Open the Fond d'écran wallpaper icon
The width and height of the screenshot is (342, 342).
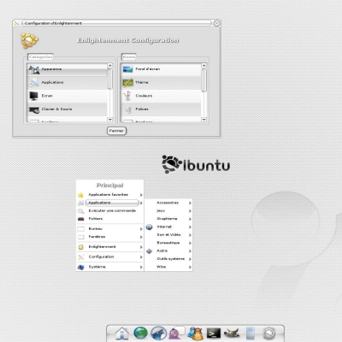[x=127, y=69]
